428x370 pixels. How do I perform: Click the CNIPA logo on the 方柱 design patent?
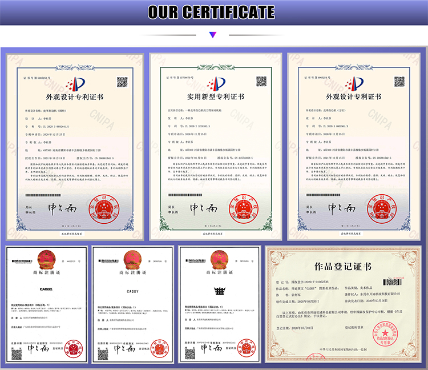[x=354, y=83]
